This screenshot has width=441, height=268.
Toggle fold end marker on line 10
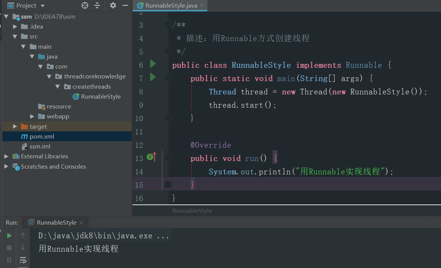[x=168, y=118]
